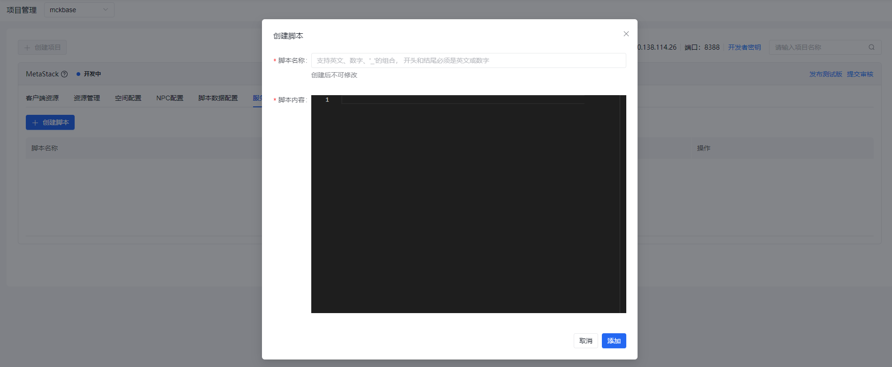Click the code editor's vertical scrollbar
Image resolution: width=892 pixels, height=367 pixels.
coord(623,204)
